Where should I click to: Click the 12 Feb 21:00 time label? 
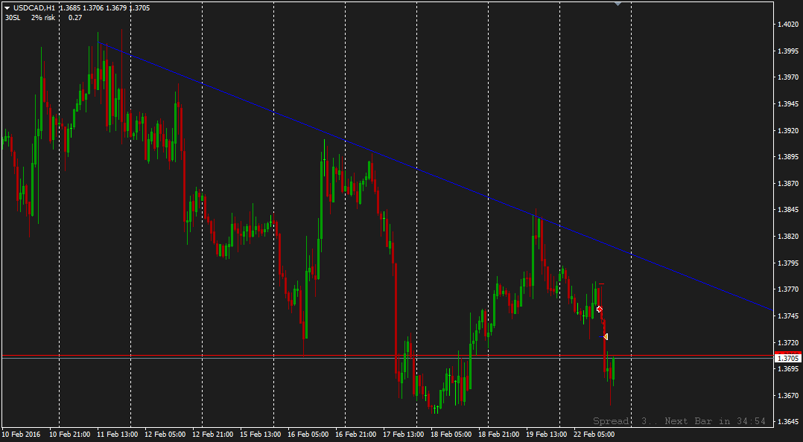(x=212, y=435)
